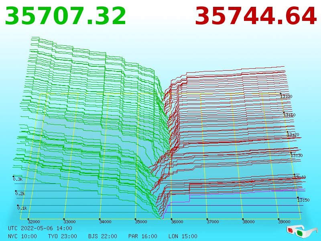Click the BJS 22:00 clock
The image size is (321, 241).
pyautogui.click(x=103, y=236)
